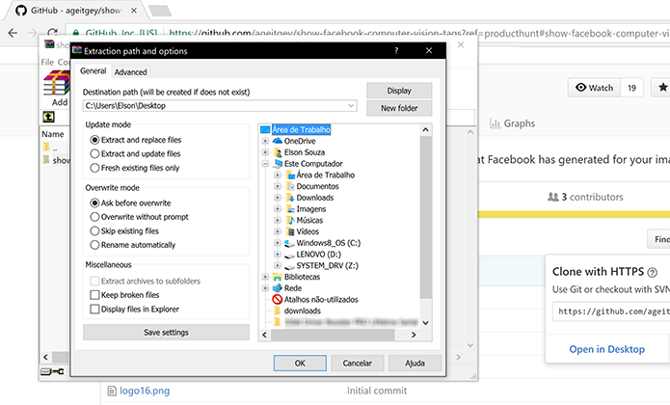
Task: Open the Graphs tab on GitHub page
Action: [x=513, y=123]
